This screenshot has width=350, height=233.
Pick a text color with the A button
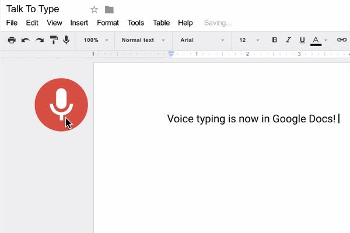316,40
